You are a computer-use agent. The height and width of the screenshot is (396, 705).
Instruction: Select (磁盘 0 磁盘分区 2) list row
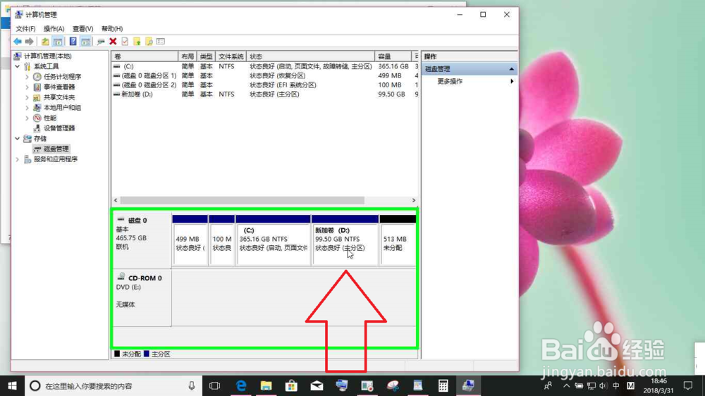click(x=265, y=85)
